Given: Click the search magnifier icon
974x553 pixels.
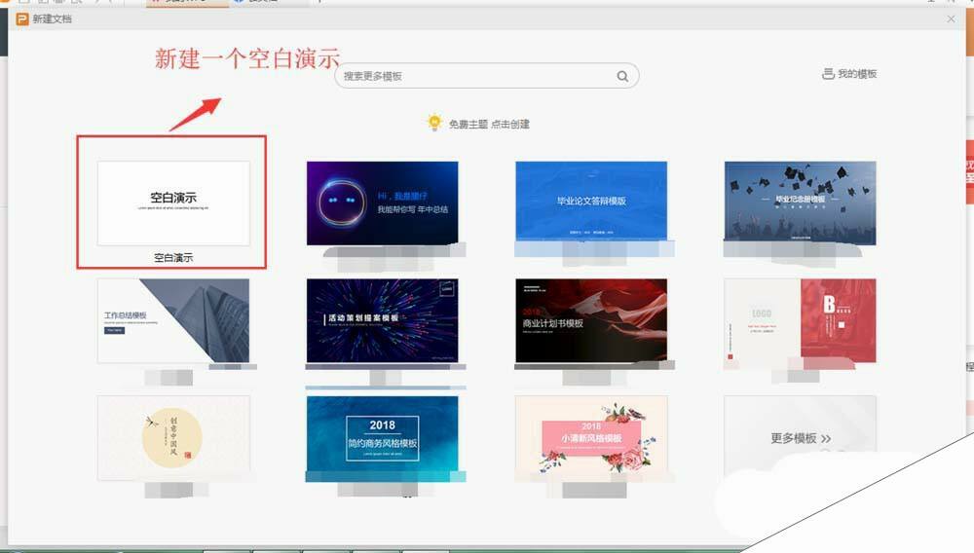Looking at the screenshot, I should pyautogui.click(x=622, y=76).
